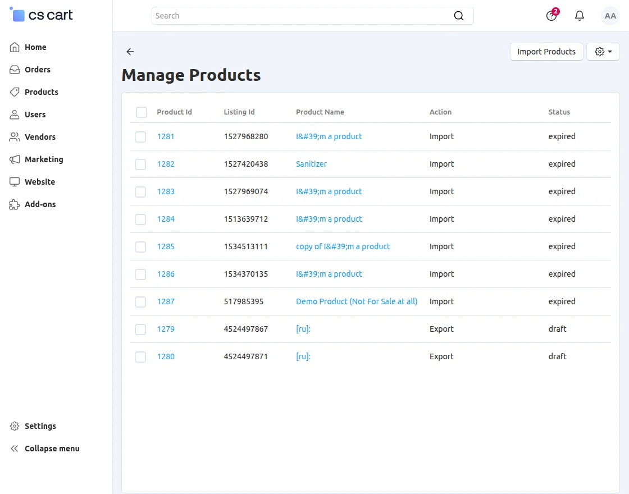
Task: Toggle the select-all checkbox in header
Action: tap(141, 112)
